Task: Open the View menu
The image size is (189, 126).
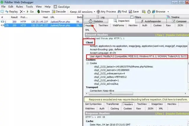Action: pyautogui.click(x=39, y=7)
